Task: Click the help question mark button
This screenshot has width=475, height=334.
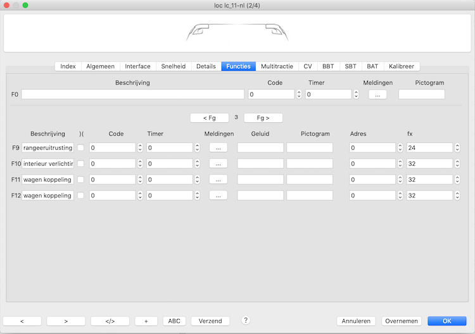Action: pyautogui.click(x=246, y=321)
